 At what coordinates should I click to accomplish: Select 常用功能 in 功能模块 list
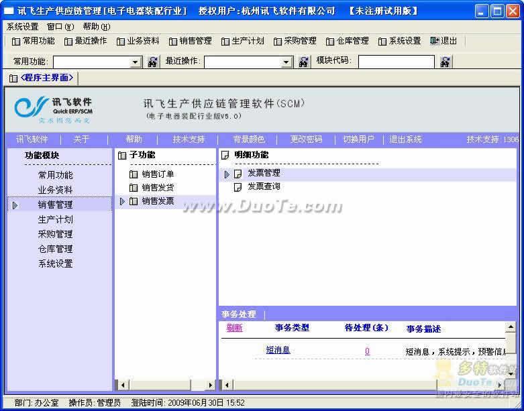coord(56,175)
